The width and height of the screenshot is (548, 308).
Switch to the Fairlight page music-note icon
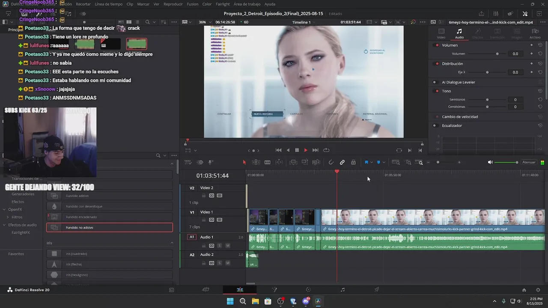pos(342,290)
